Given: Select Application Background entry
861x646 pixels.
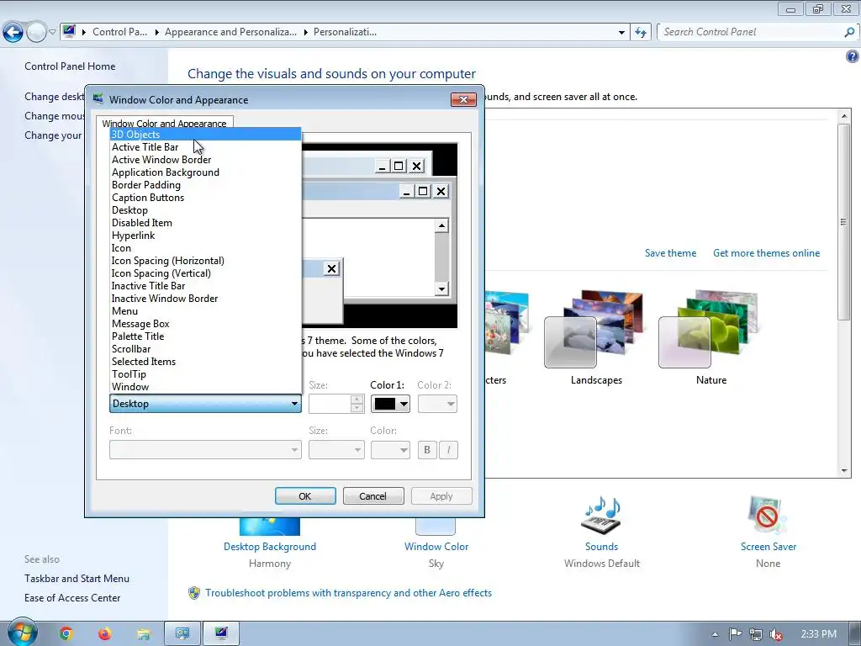Looking at the screenshot, I should click(205, 172).
